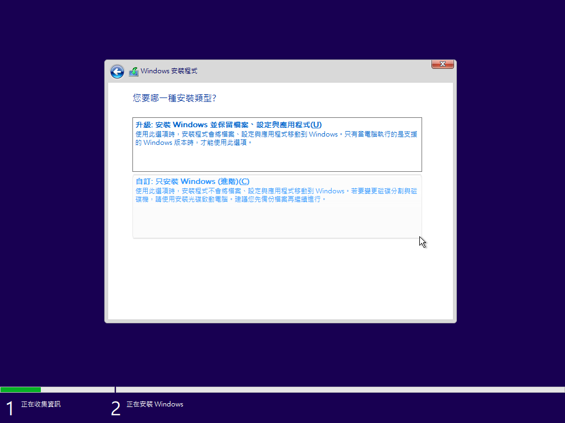Viewport: 565px width, 423px height.
Task: Click the blue back arrow button
Action: click(117, 72)
